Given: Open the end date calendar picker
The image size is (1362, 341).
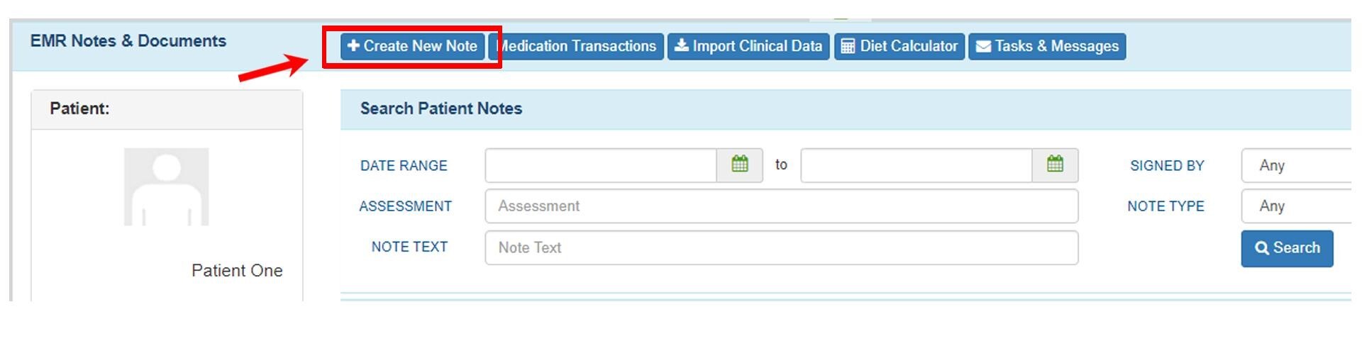Looking at the screenshot, I should (1055, 164).
